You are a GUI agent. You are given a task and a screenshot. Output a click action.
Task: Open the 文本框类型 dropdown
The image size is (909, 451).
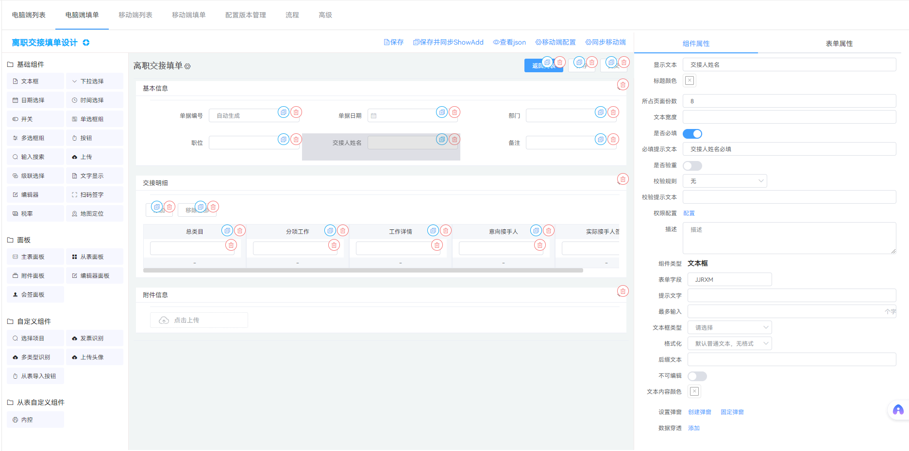click(730, 327)
